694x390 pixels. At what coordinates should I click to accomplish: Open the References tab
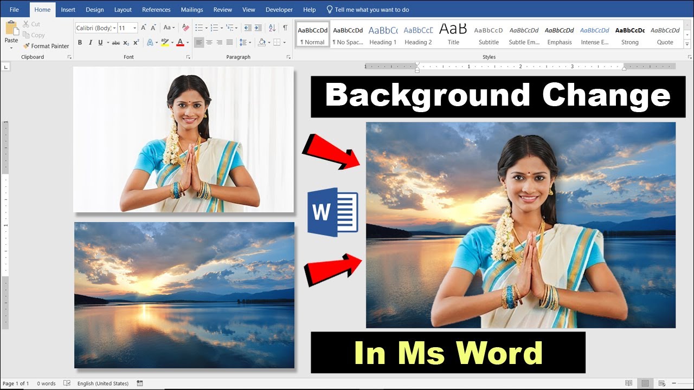(156, 10)
